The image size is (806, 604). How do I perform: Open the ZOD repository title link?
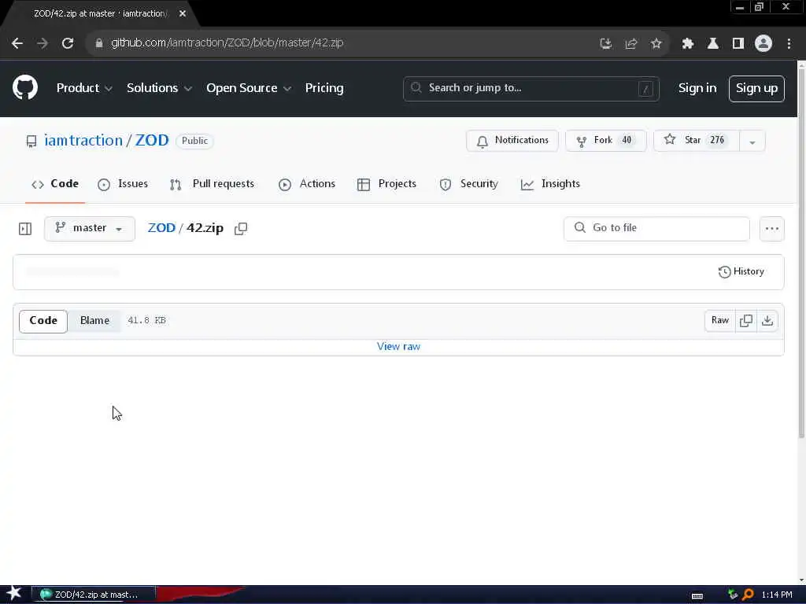click(x=152, y=140)
